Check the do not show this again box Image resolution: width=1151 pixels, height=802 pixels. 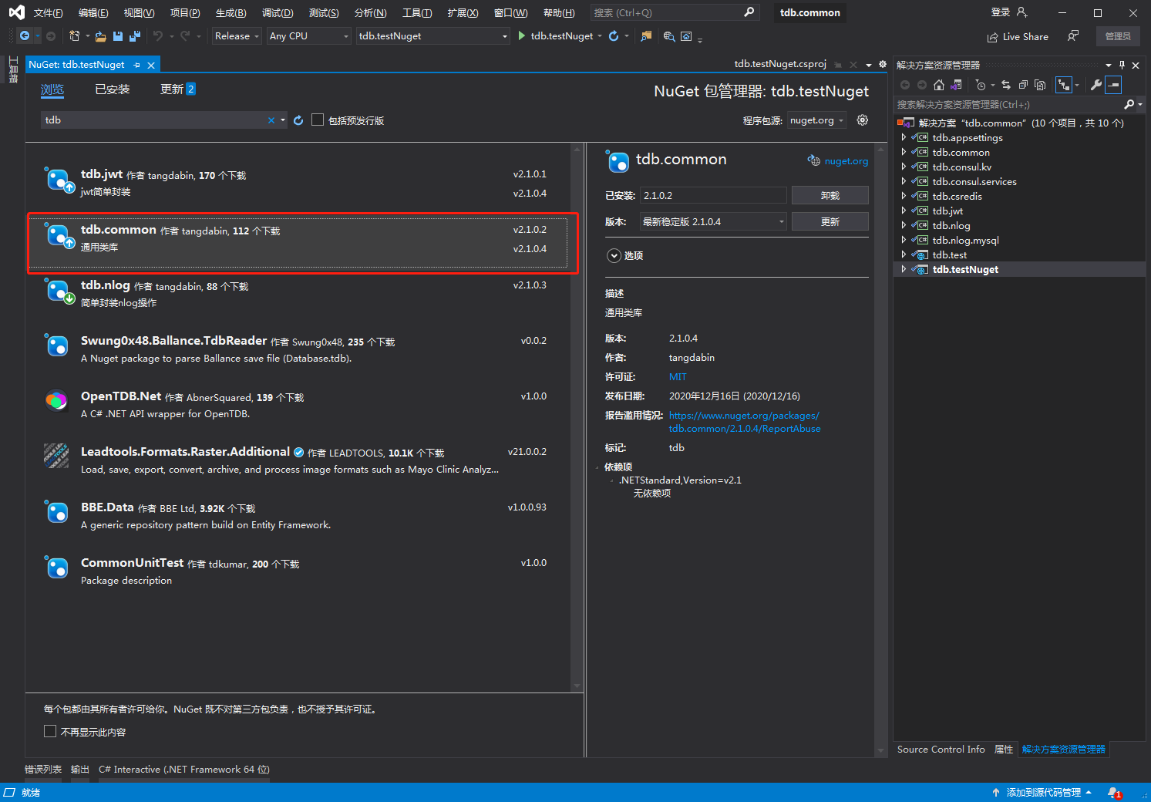pos(50,731)
